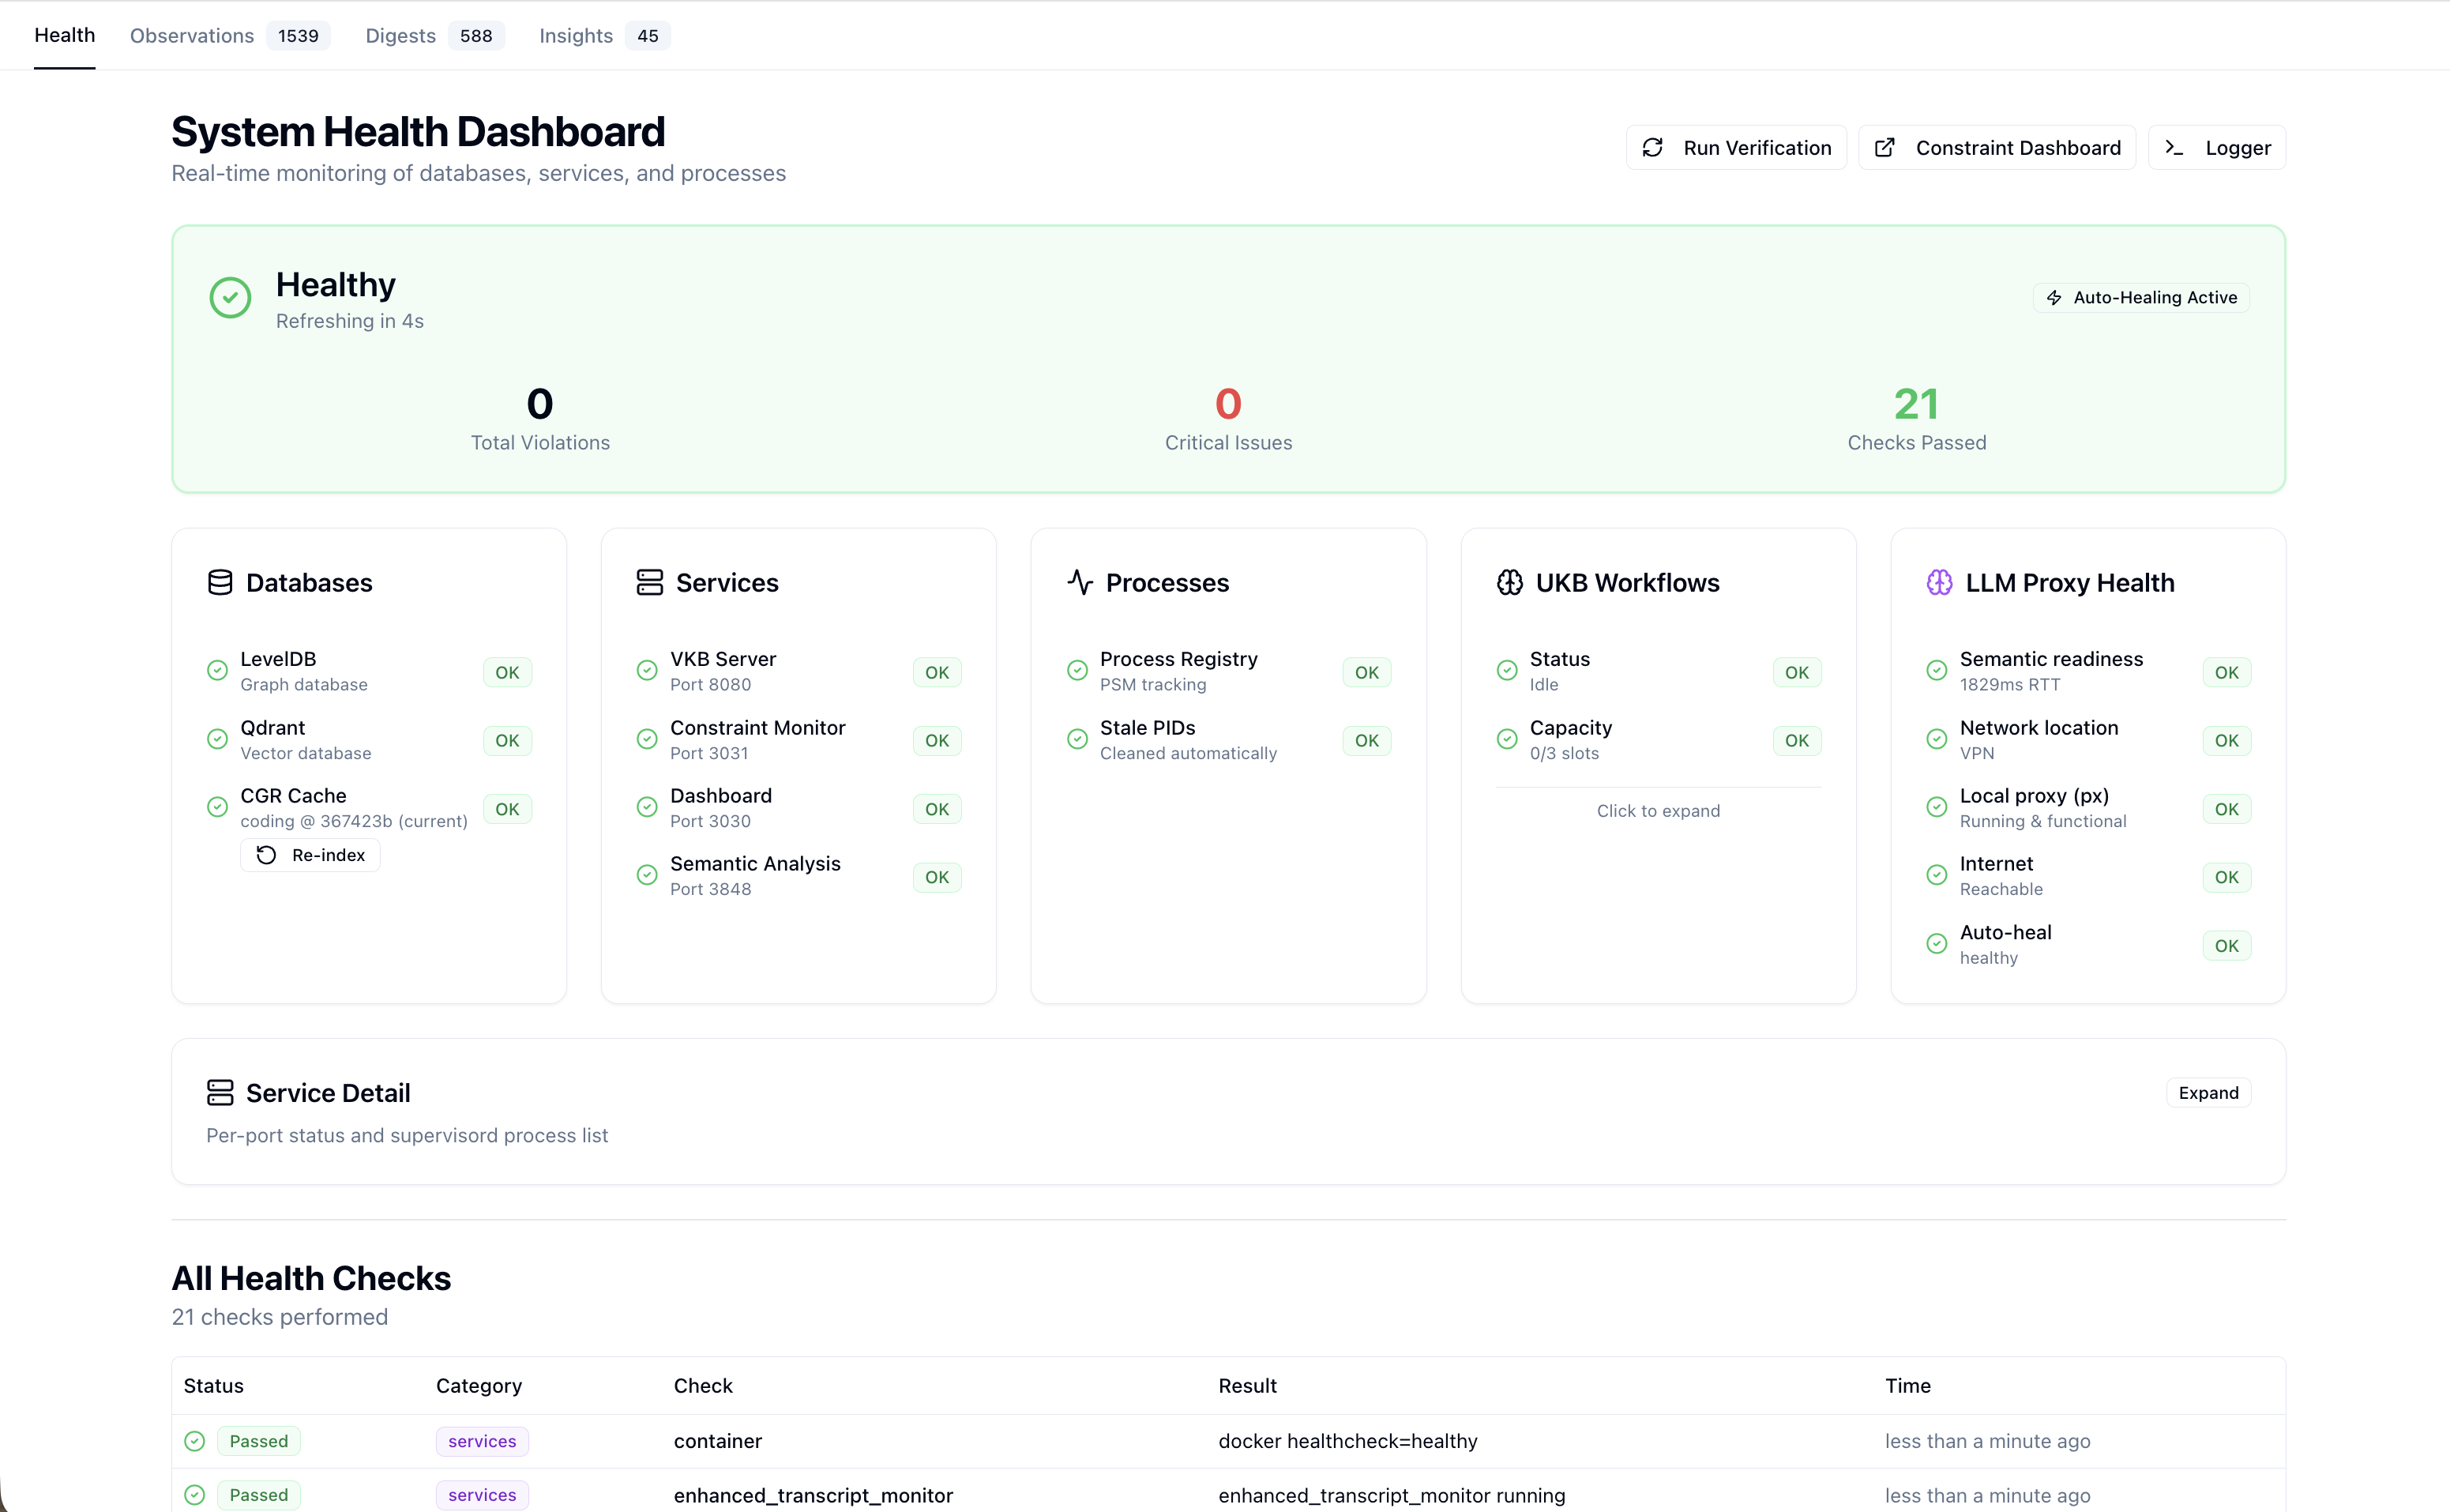Click the Internet green check icon

point(1936,875)
